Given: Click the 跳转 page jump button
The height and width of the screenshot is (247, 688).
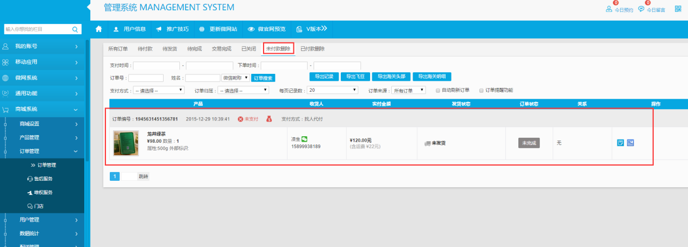Looking at the screenshot, I should (143, 176).
